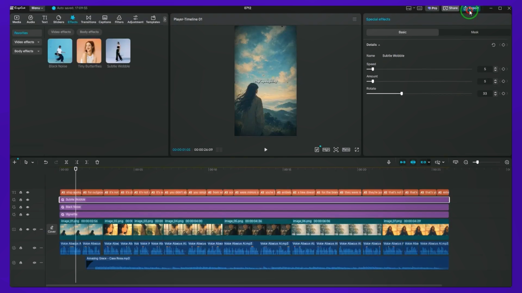This screenshot has width=522, height=293.
Task: Open the Captions panel
Action: coord(104,19)
